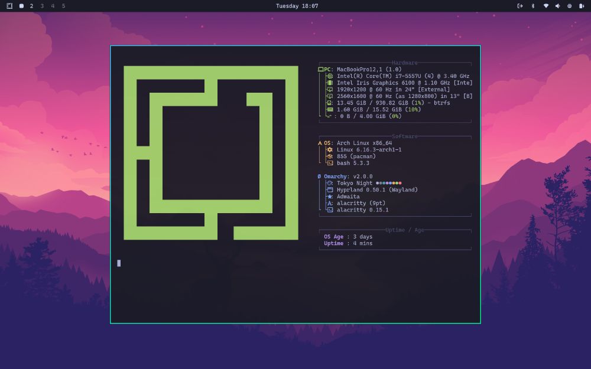The width and height of the screenshot is (591, 369).
Task: Click the 'Hardware' section header
Action: [x=405, y=63]
